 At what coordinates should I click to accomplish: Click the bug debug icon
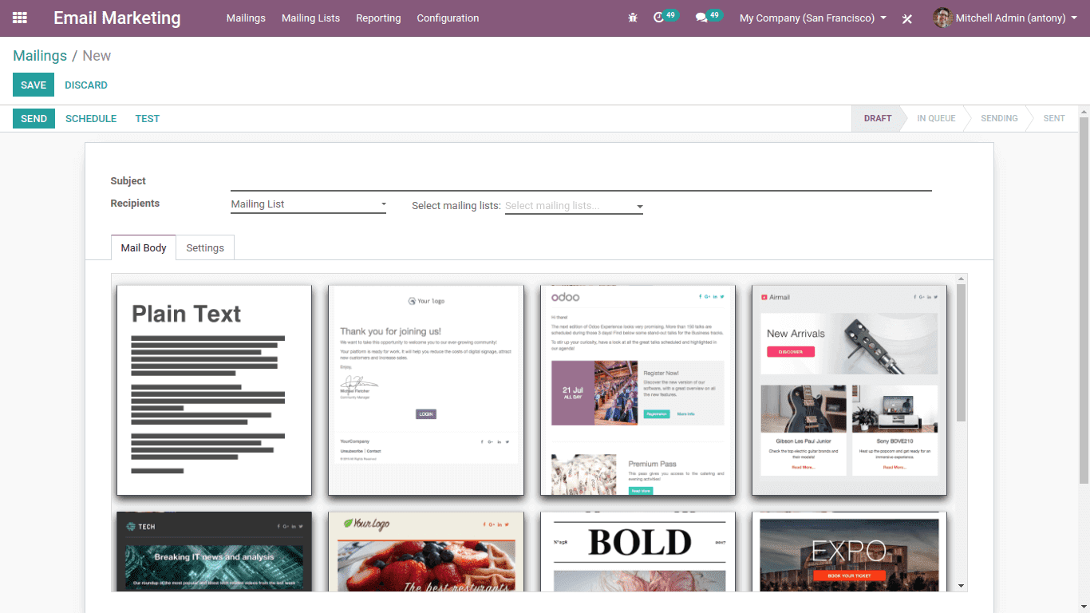tap(633, 18)
